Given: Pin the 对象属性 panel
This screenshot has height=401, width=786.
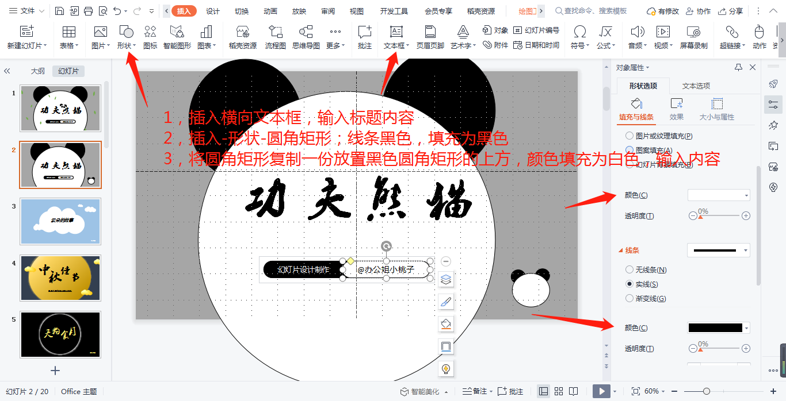Looking at the screenshot, I should pyautogui.click(x=738, y=67).
